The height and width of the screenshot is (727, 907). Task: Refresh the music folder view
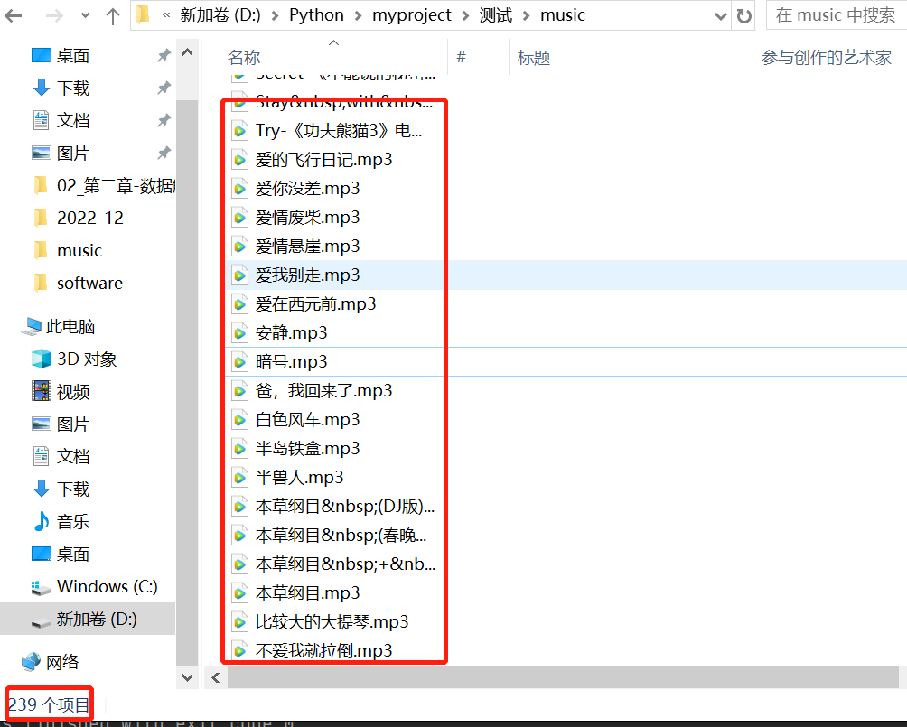point(743,15)
